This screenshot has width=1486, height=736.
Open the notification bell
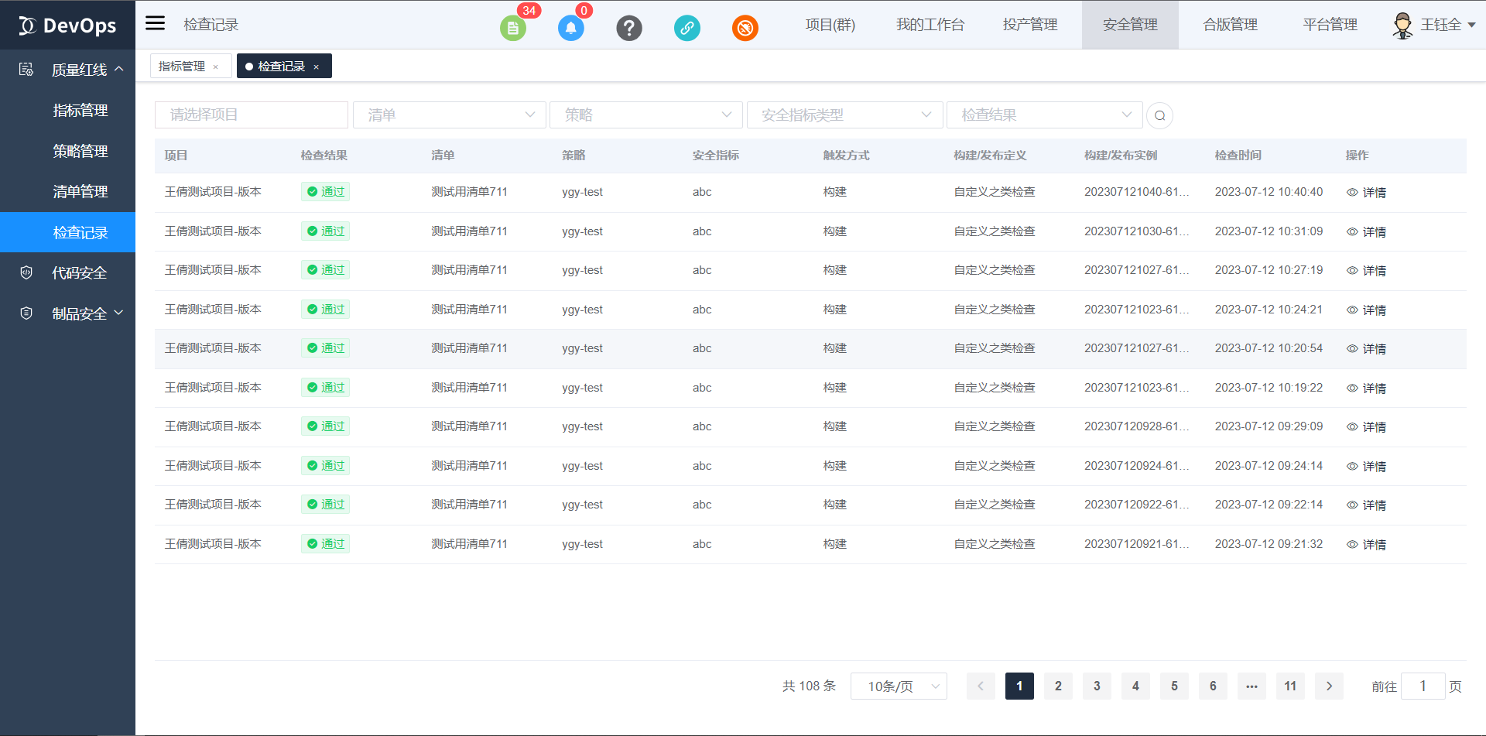point(571,28)
